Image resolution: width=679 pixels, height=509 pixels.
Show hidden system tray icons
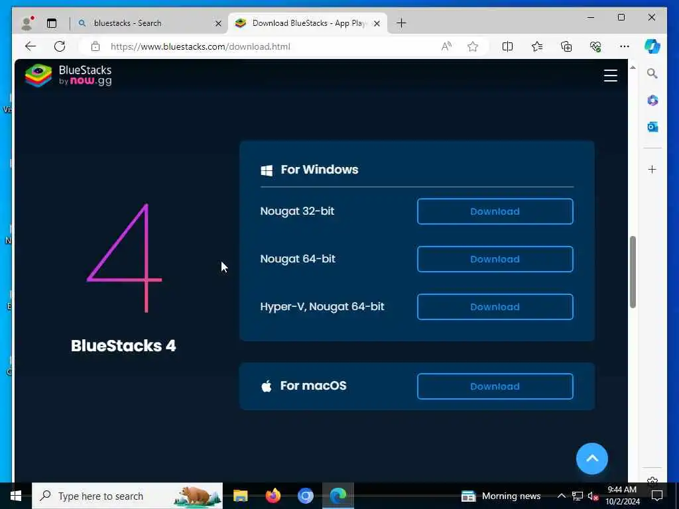[561, 496]
